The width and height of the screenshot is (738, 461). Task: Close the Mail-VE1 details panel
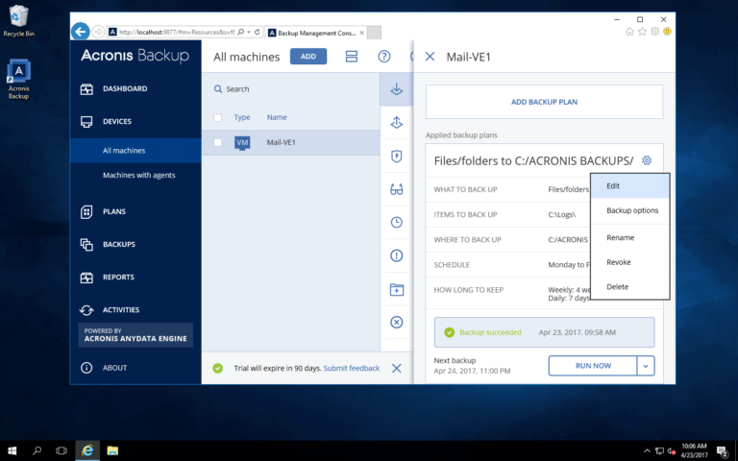tap(430, 57)
